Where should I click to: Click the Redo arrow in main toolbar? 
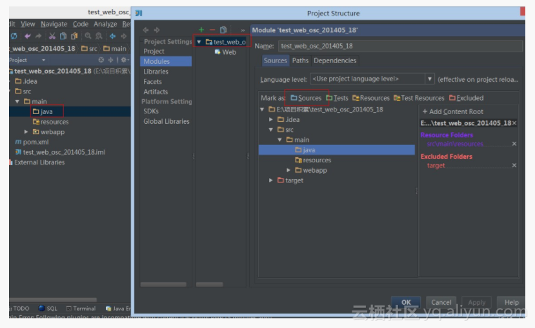click(38, 35)
